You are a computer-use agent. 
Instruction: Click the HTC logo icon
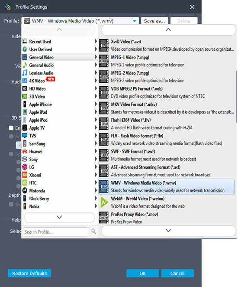(25, 183)
